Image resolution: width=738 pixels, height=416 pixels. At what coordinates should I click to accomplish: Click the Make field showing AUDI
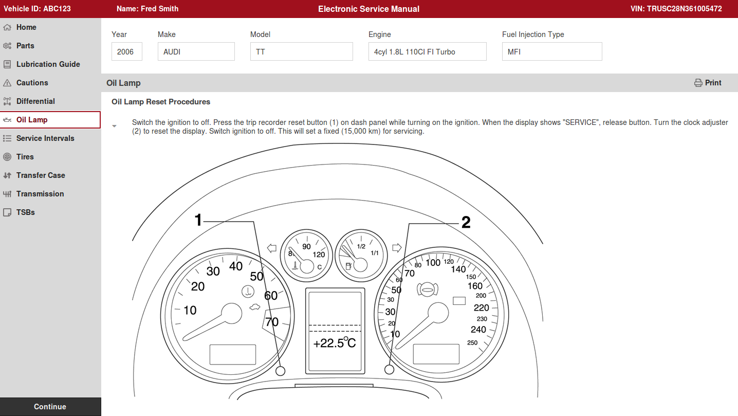[x=196, y=51]
